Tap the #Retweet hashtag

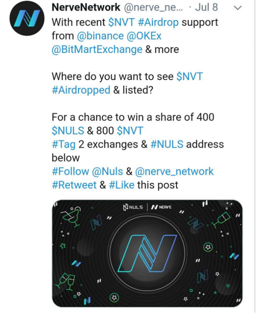tap(74, 185)
